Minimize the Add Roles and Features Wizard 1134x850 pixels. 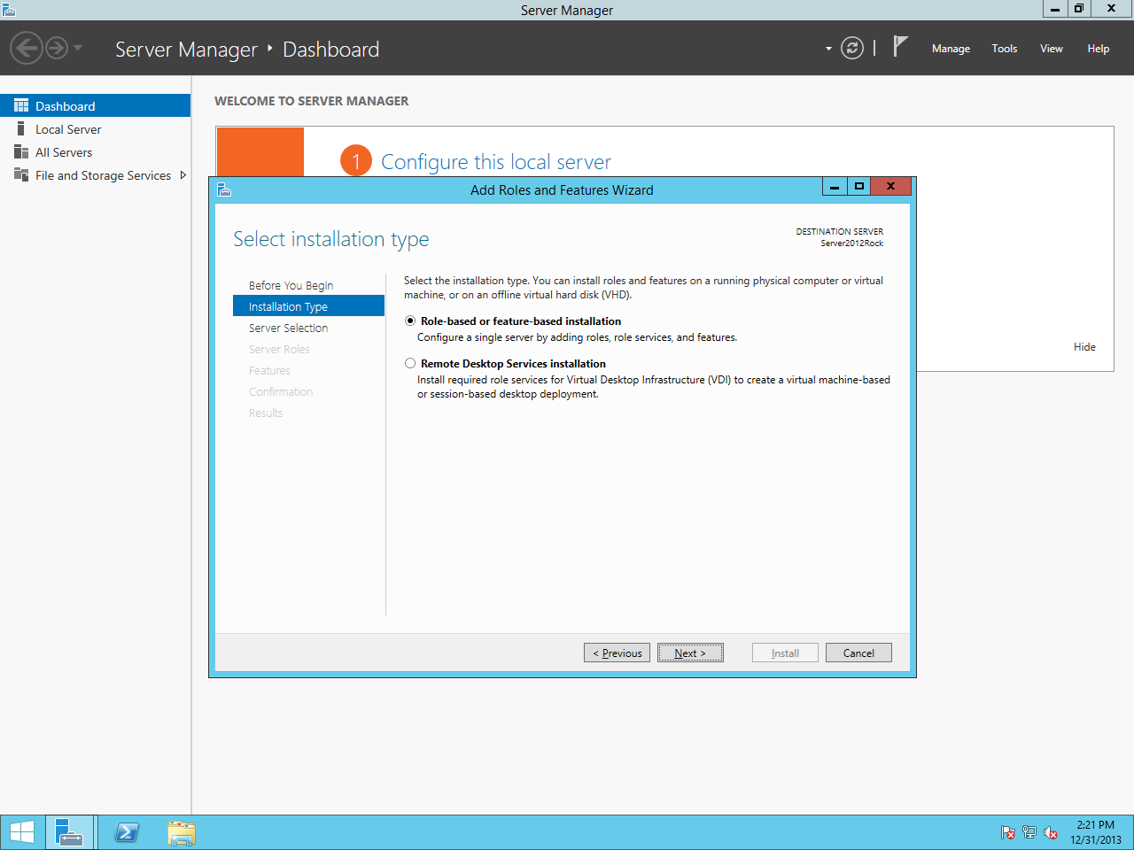835,186
